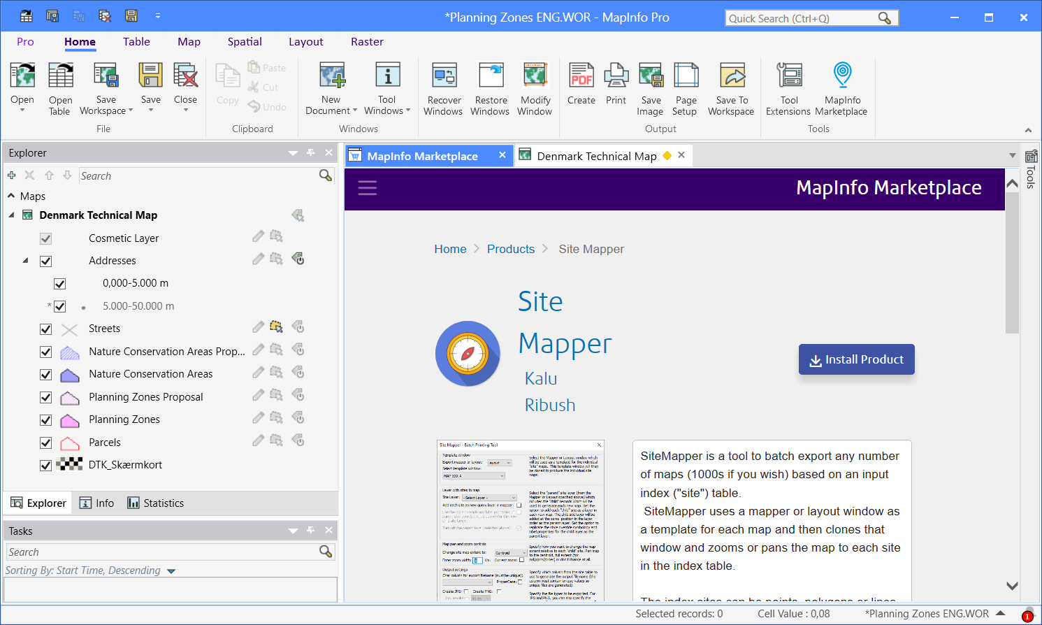Viewport: 1042px width, 625px height.
Task: Click the Explorer search magnifier icon
Action: pos(326,175)
